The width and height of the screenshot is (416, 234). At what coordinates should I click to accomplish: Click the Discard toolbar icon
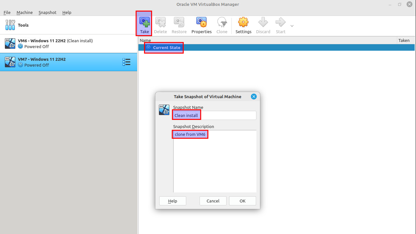[263, 22]
